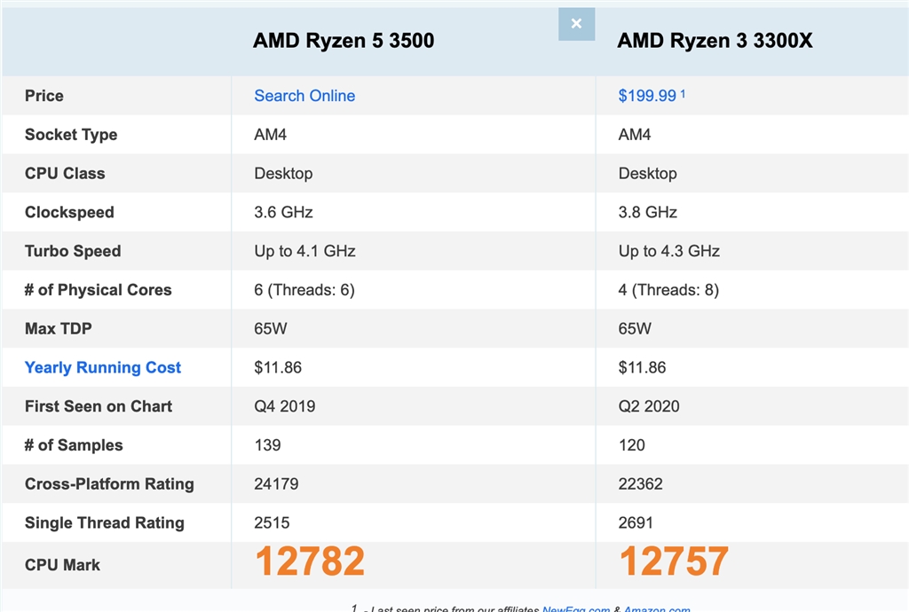The image size is (909, 612).
Task: Click the 6 (Threads: 6) cores value
Action: coord(304,290)
